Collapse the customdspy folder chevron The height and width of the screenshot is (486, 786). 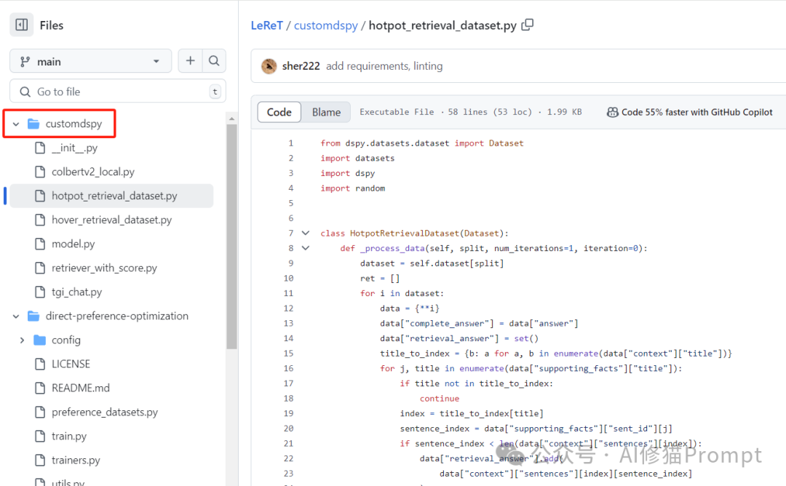pos(15,124)
